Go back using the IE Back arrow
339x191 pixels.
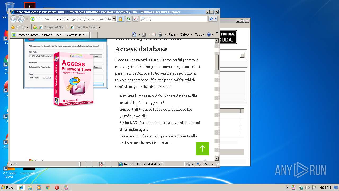coord(14,19)
